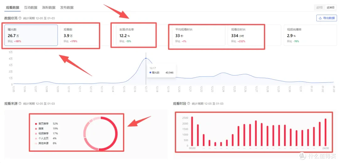Image resolution: width=339 pixels, height=163 pixels.
Task: Click the 40,946 tooltip value
Action: point(169,73)
